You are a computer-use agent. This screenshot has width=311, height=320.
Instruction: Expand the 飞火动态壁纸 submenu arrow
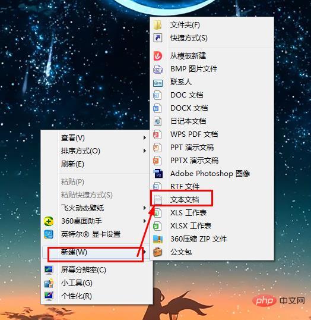pyautogui.click(x=145, y=208)
